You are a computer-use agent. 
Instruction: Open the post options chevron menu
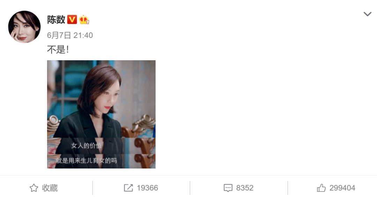(367, 14)
